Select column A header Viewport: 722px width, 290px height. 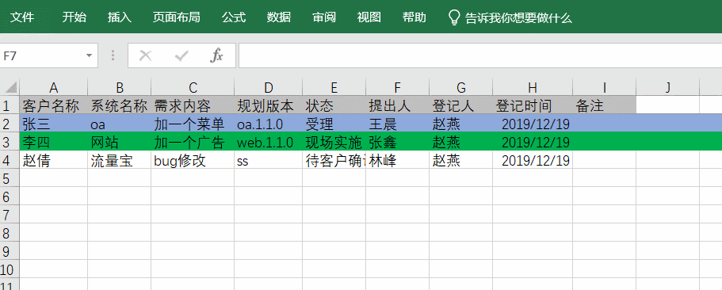pos(53,87)
